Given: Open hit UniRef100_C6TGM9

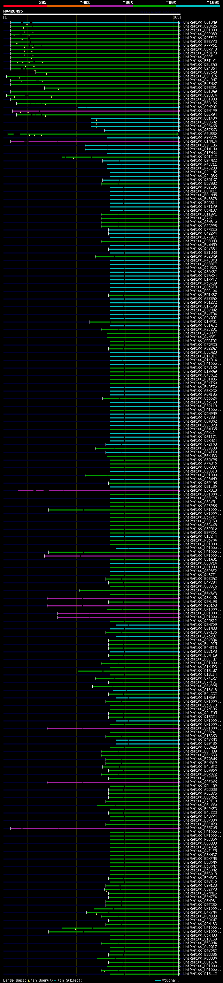Looking at the screenshot, I should tap(200, 23).
